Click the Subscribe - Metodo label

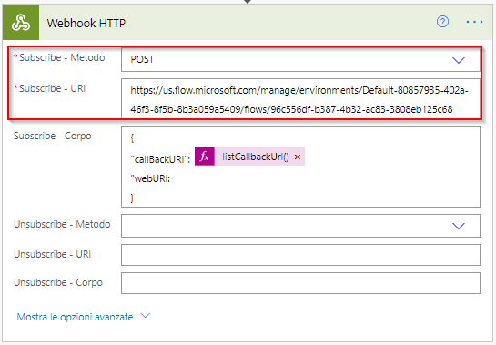(x=62, y=57)
